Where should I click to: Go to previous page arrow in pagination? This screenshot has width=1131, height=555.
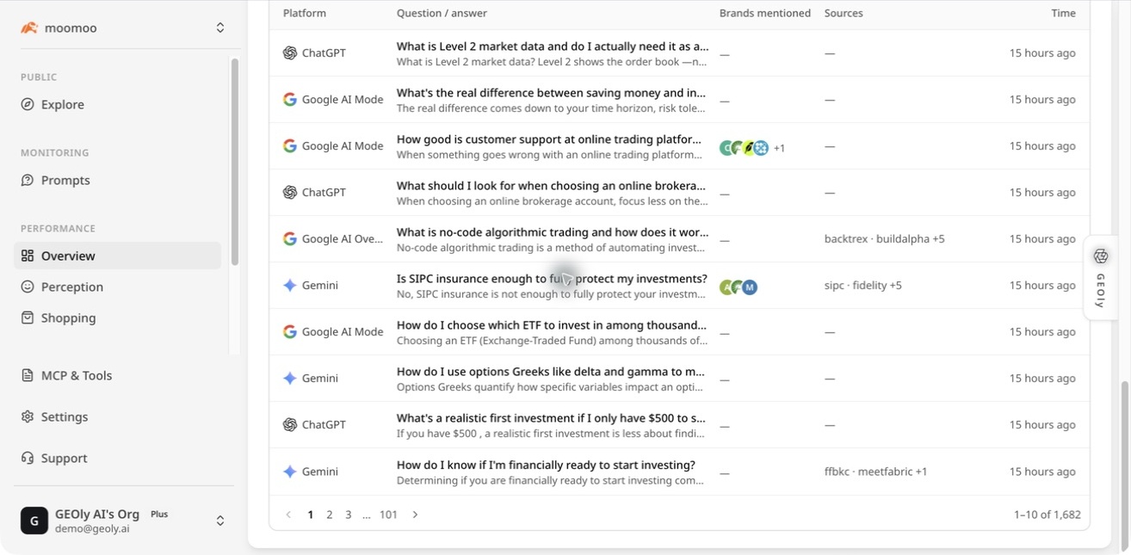point(288,515)
